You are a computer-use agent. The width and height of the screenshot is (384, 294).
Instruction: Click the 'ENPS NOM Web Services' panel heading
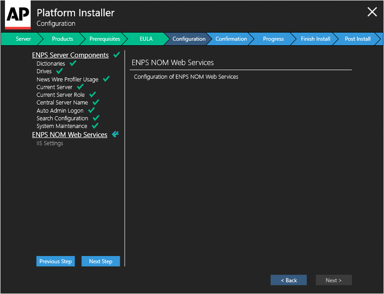coord(173,62)
